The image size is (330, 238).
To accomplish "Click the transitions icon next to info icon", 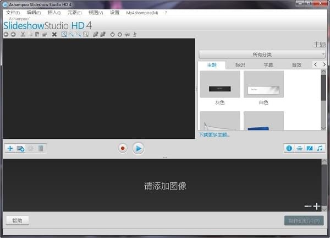I will click(x=299, y=148).
